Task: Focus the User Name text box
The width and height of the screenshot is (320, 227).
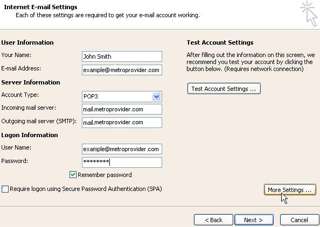Action: coord(122,149)
